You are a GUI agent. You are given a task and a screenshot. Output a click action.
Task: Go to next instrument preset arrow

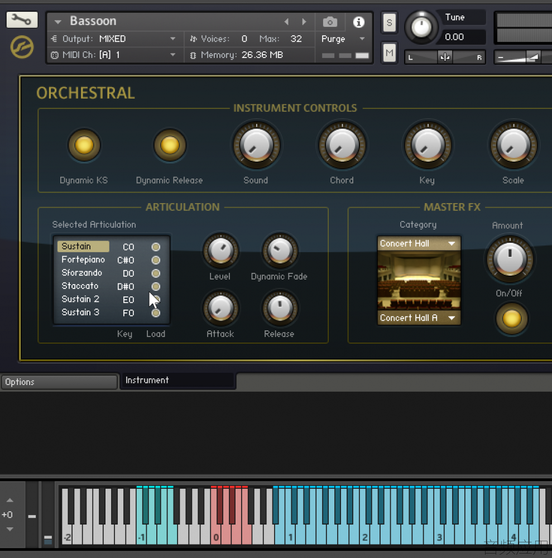coord(304,22)
